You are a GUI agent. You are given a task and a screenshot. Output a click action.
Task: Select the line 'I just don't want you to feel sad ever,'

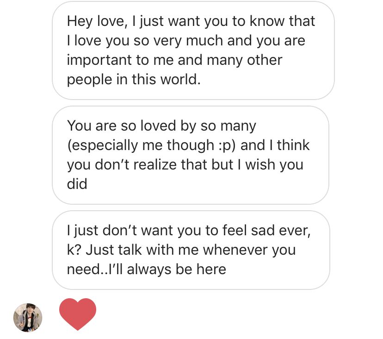(189, 231)
